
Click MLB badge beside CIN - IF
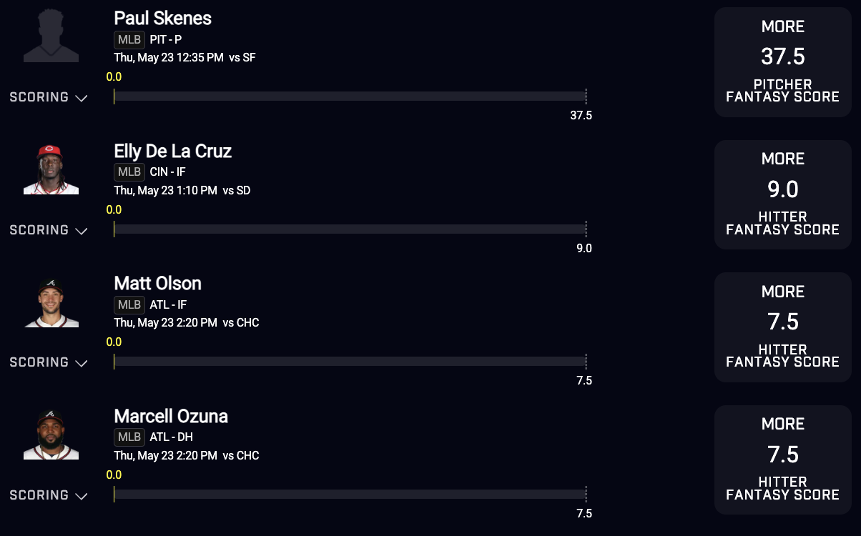129,172
